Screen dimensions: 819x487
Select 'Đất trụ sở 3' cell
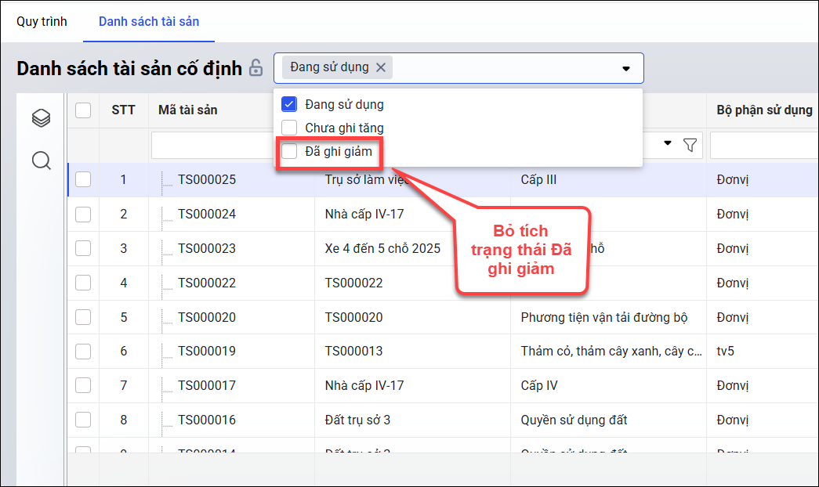coord(358,420)
